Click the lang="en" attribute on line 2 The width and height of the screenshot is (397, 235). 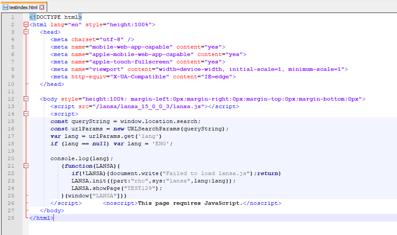click(66, 25)
